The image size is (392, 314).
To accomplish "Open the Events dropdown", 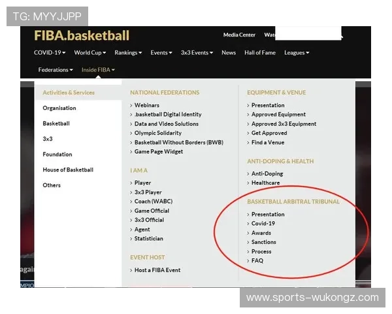I will [161, 52].
